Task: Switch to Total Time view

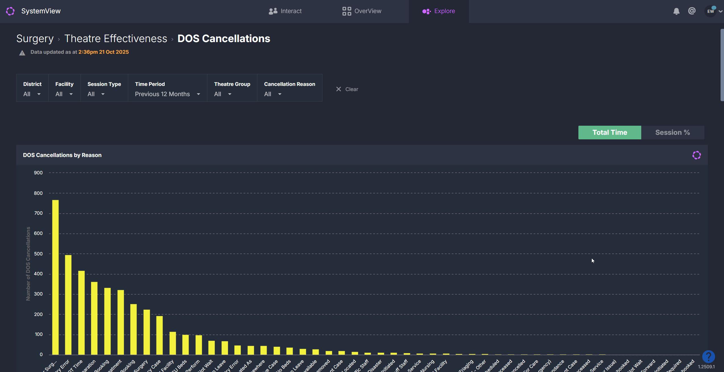Action: click(609, 133)
